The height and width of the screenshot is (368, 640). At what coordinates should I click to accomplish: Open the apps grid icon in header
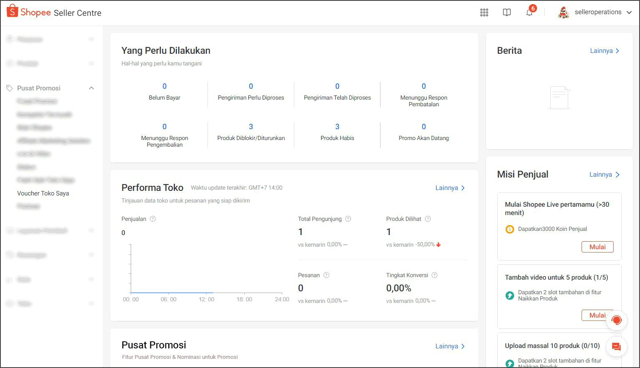(484, 13)
